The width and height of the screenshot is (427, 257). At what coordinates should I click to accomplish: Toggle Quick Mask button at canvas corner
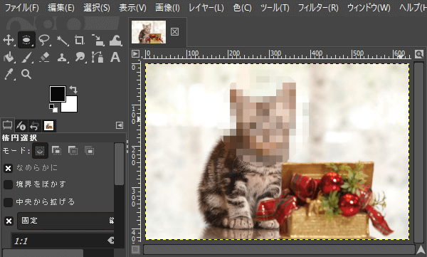(x=135, y=249)
